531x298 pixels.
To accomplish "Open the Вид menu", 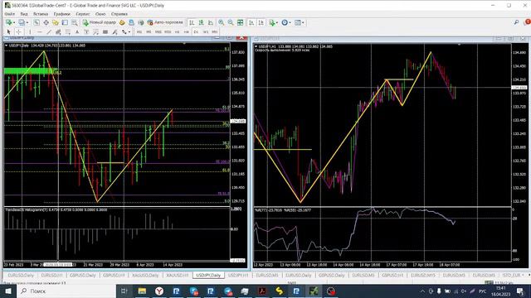I will pos(24,14).
